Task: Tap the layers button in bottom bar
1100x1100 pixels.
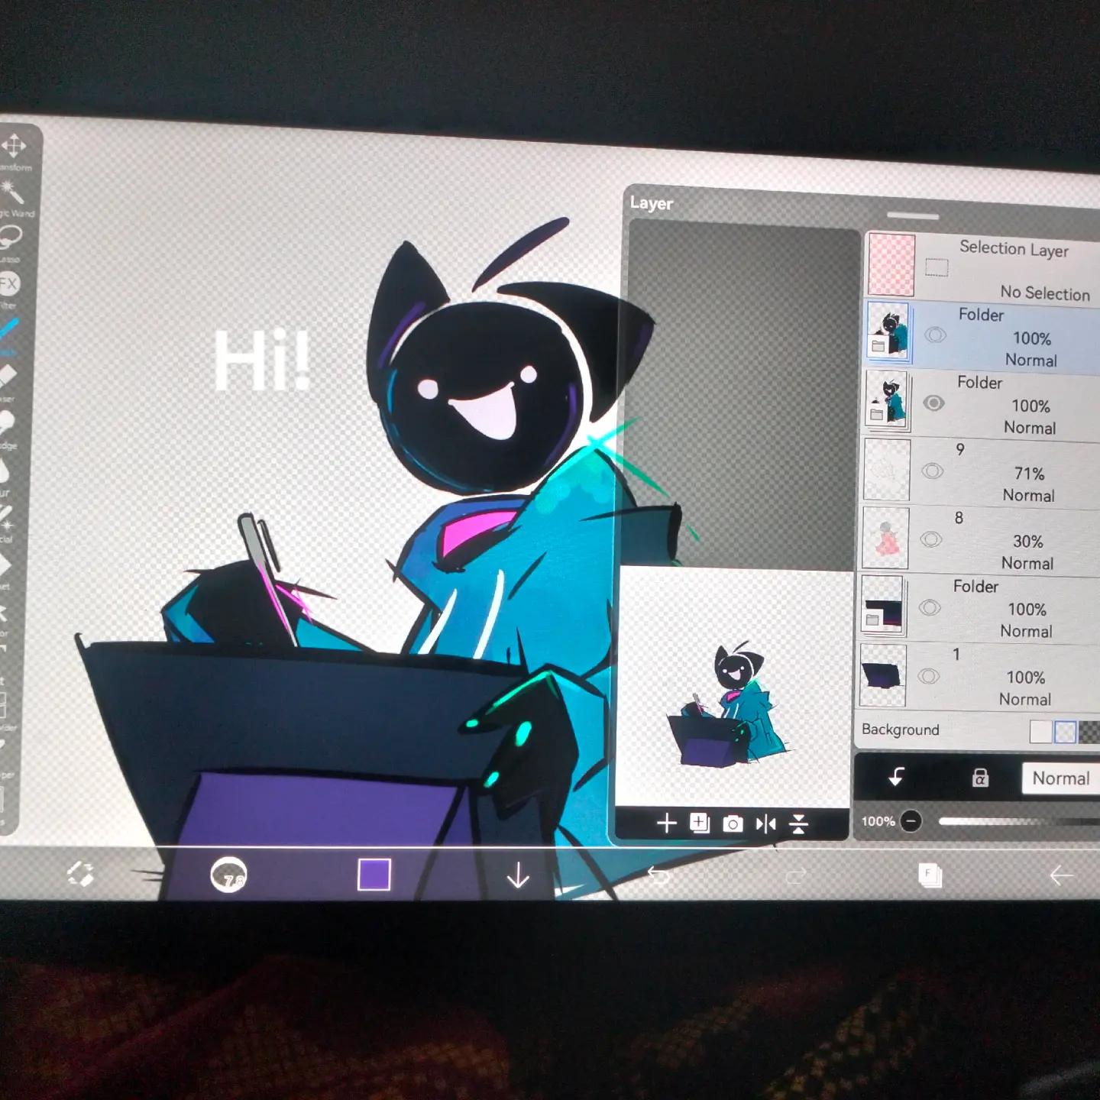Action: point(930,875)
